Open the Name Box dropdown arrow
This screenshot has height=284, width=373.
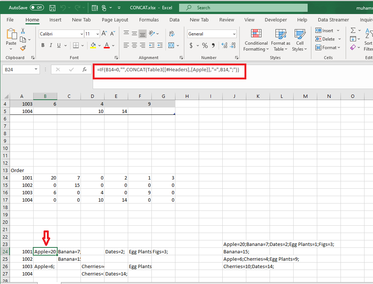point(36,69)
